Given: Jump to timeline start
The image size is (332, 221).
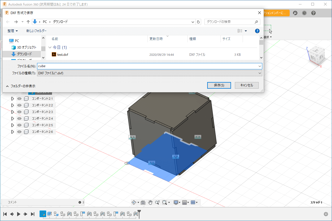Looking at the screenshot, I should [5, 214].
